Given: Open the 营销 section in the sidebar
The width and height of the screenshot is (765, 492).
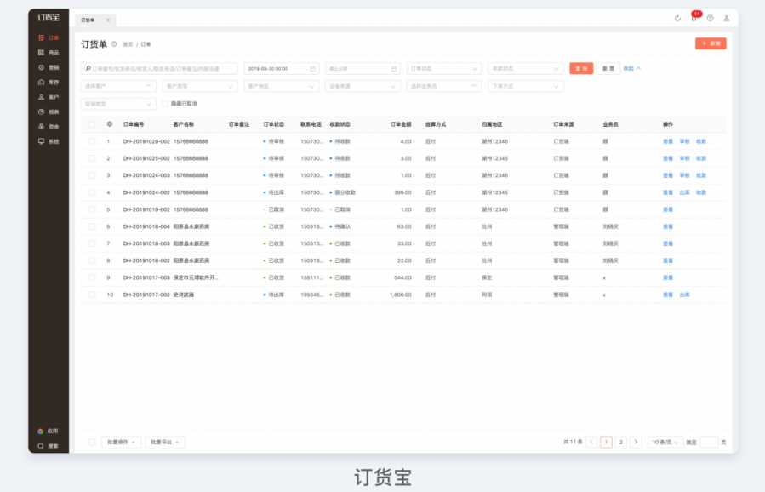Looking at the screenshot, I should (49, 67).
